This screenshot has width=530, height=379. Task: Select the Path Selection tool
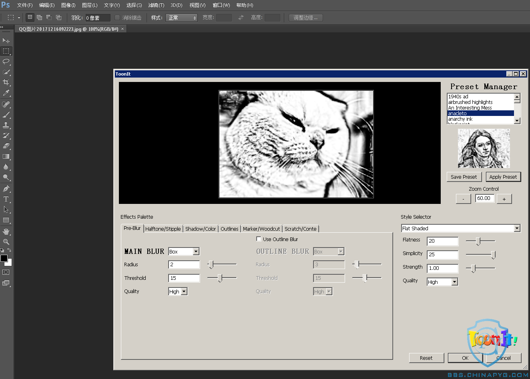pyautogui.click(x=6, y=209)
